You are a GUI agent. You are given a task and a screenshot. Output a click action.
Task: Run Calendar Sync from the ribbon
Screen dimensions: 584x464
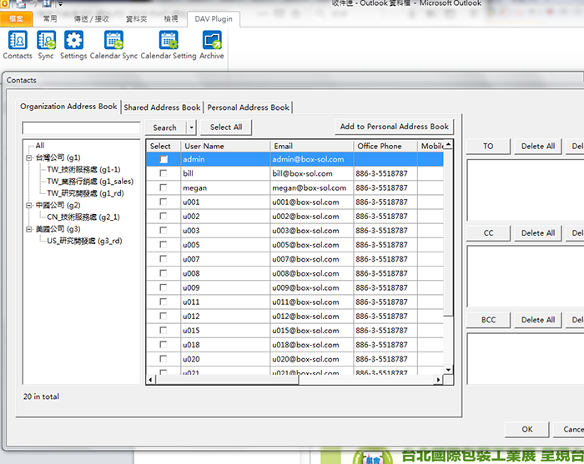tap(113, 45)
